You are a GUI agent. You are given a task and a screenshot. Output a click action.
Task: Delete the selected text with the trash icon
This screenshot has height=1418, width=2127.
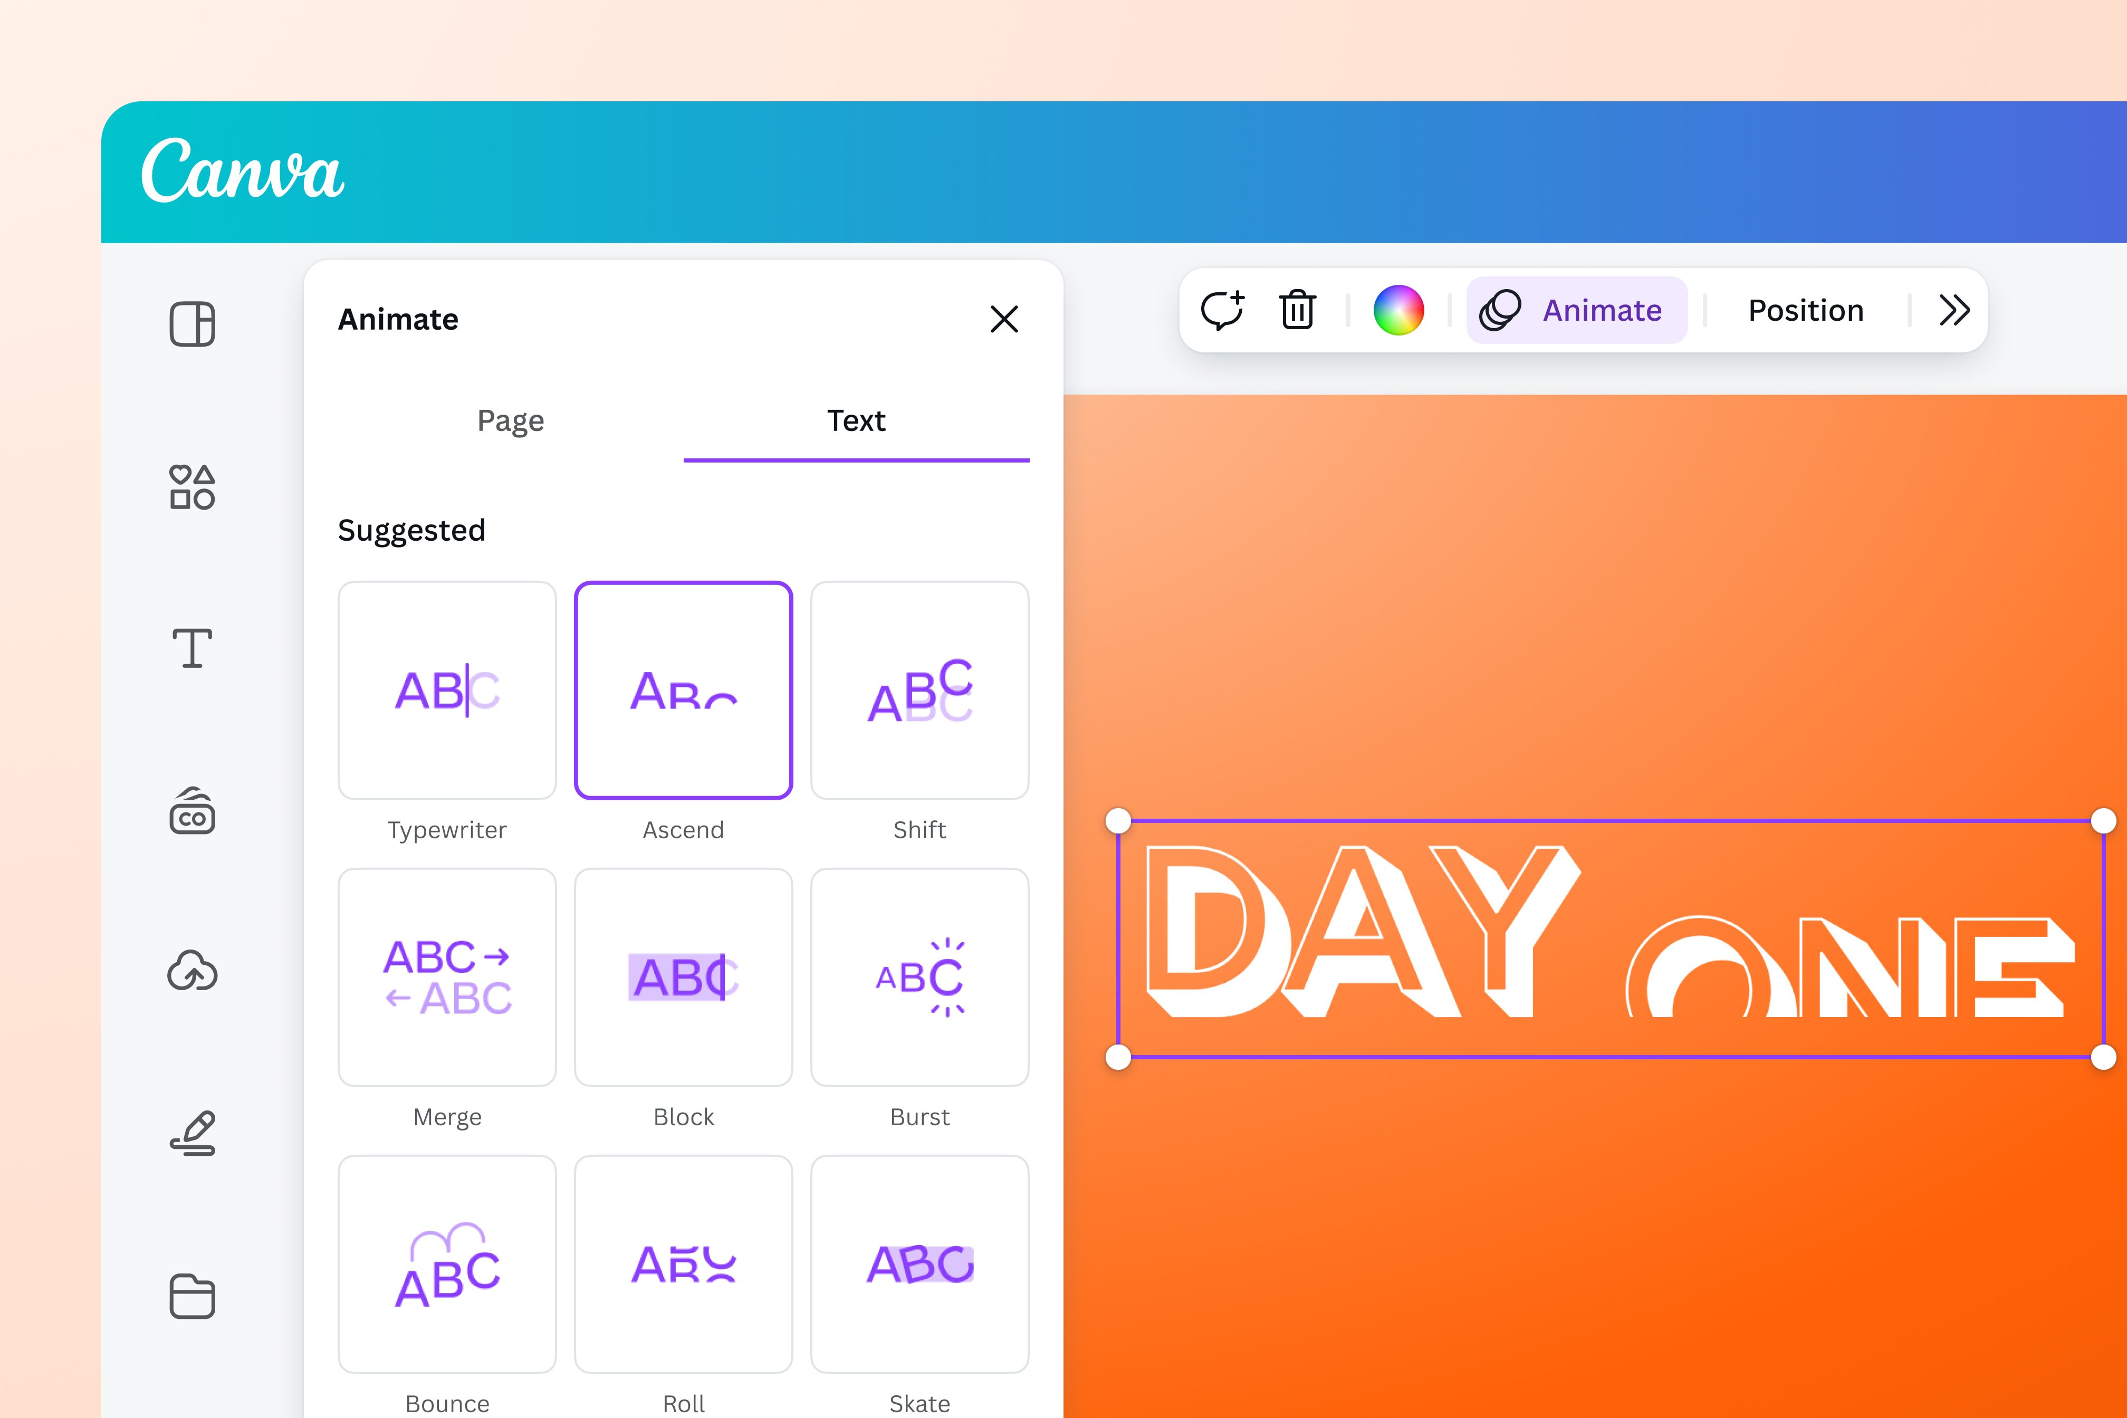point(1297,310)
